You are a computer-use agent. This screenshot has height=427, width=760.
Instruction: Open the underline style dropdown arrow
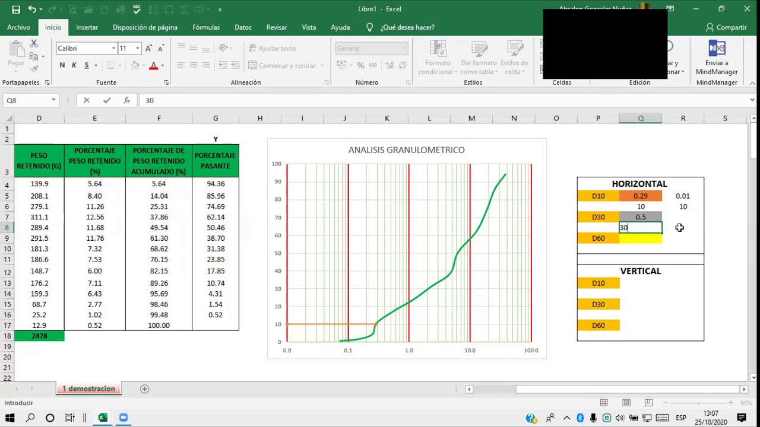[96, 65]
